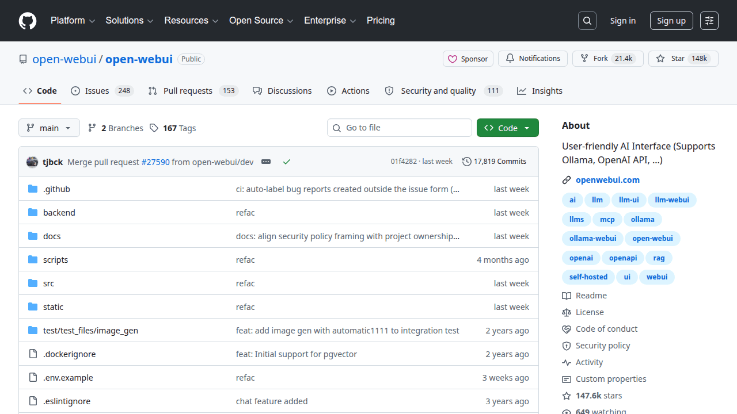This screenshot has height=414, width=737.
Task: Open the header appearance settings icon
Action: pos(709,21)
